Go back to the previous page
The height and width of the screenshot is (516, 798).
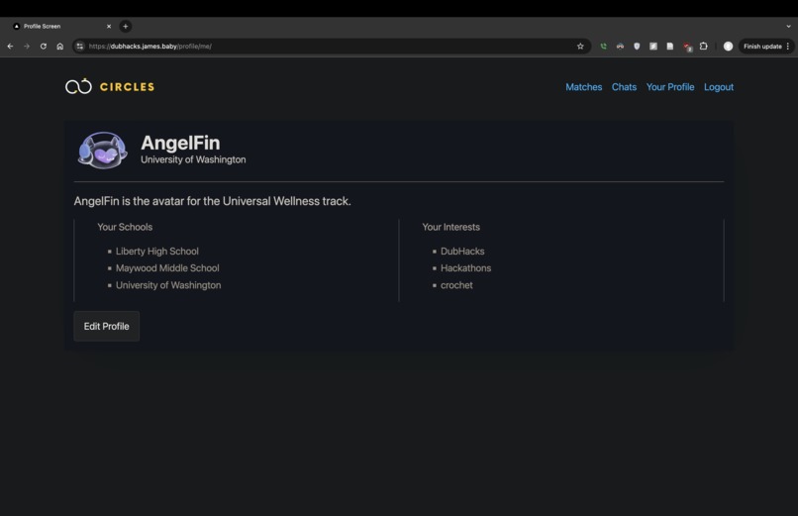(10, 47)
